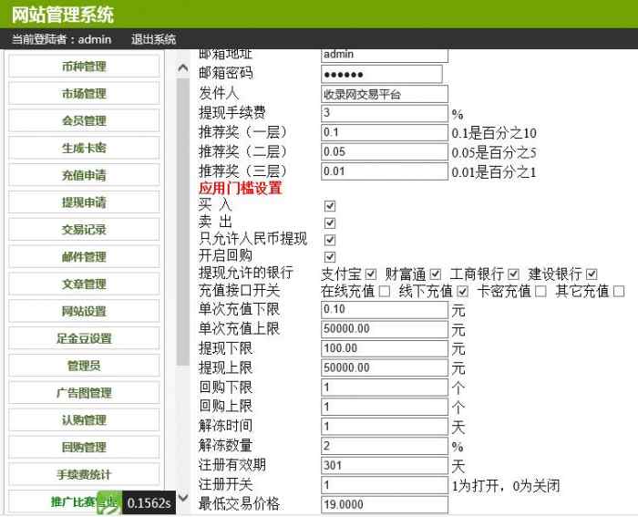
Task: Open 会员管理 menu item
Action: tap(84, 120)
